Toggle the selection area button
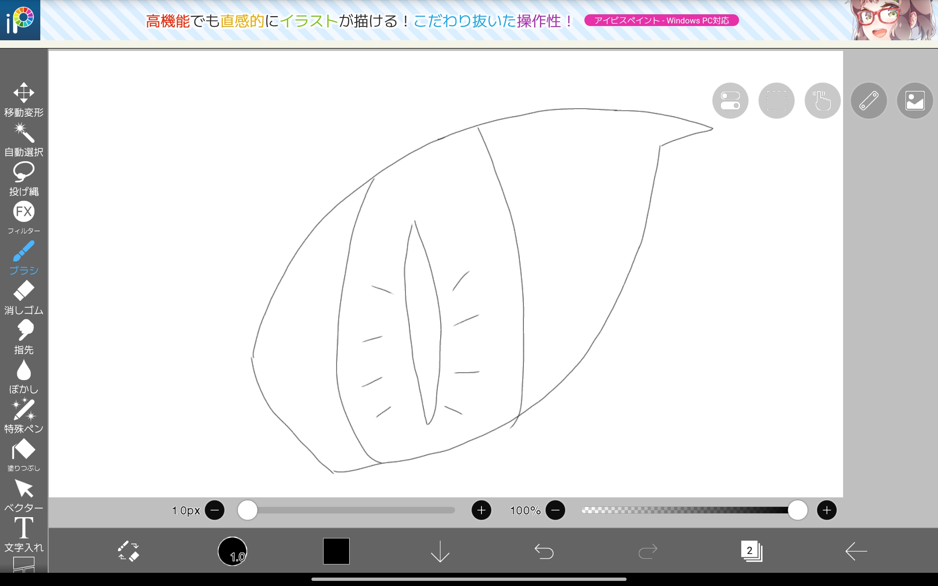This screenshot has height=586, width=938. 776,101
